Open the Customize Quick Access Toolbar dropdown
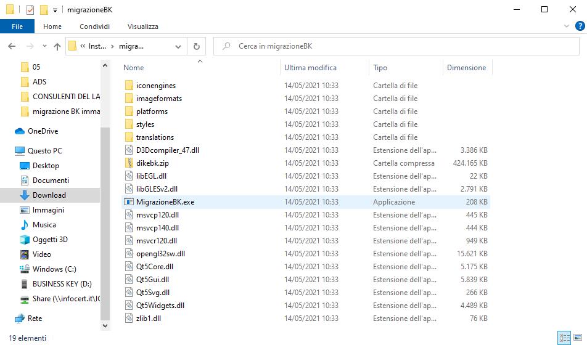587x345 pixels. (x=55, y=10)
